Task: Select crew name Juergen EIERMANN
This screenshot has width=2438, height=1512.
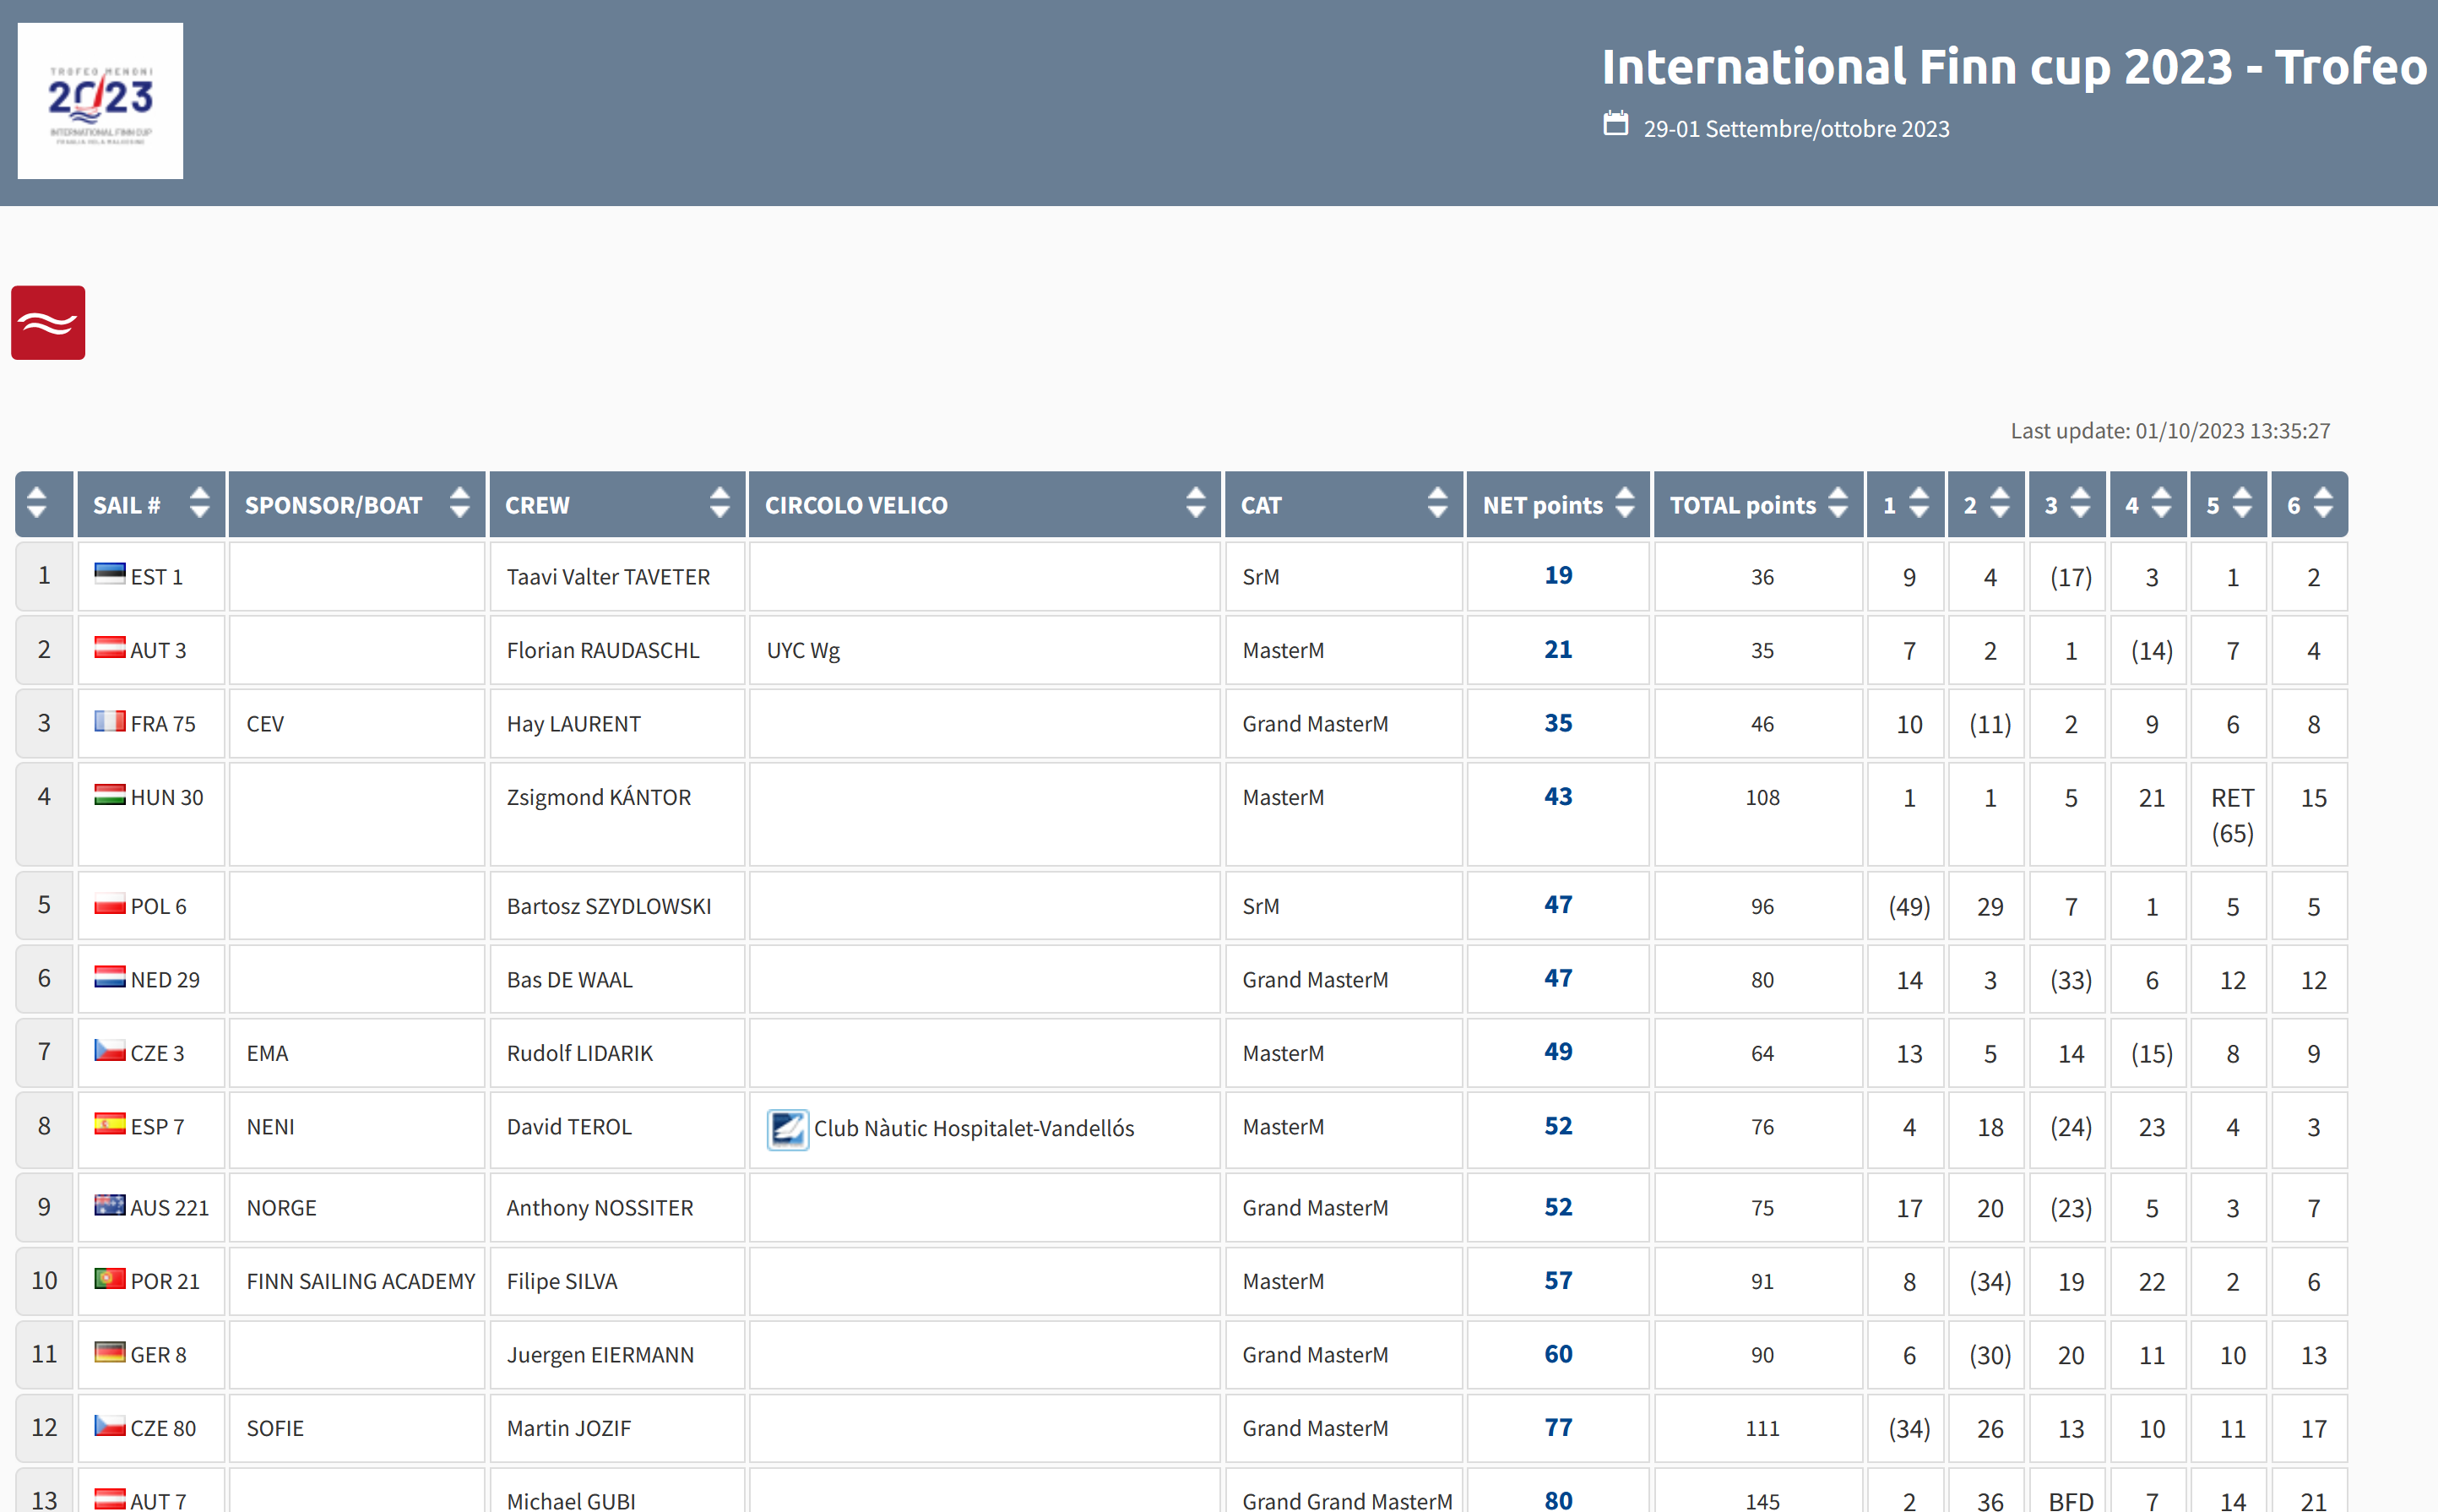Action: click(x=600, y=1355)
